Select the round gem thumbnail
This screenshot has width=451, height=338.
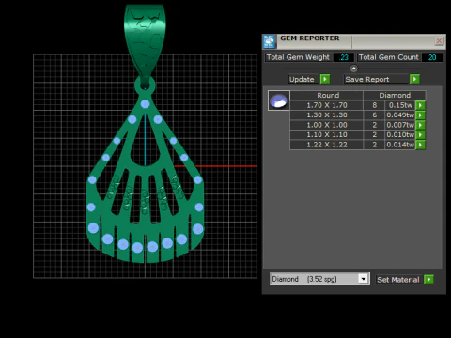(x=279, y=100)
